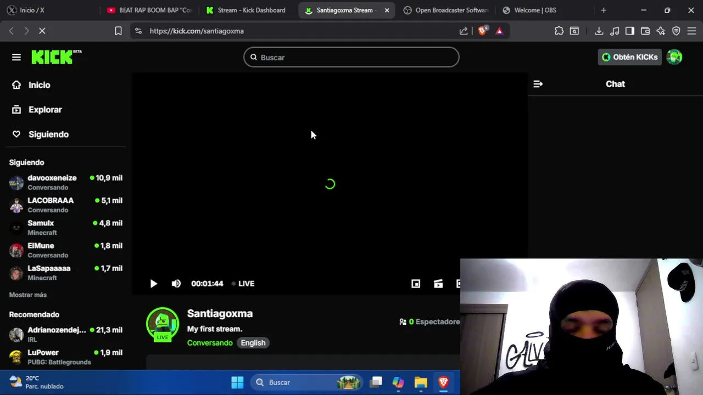Open the Siguiendo sidebar link
This screenshot has height=395, width=703.
(x=40, y=134)
